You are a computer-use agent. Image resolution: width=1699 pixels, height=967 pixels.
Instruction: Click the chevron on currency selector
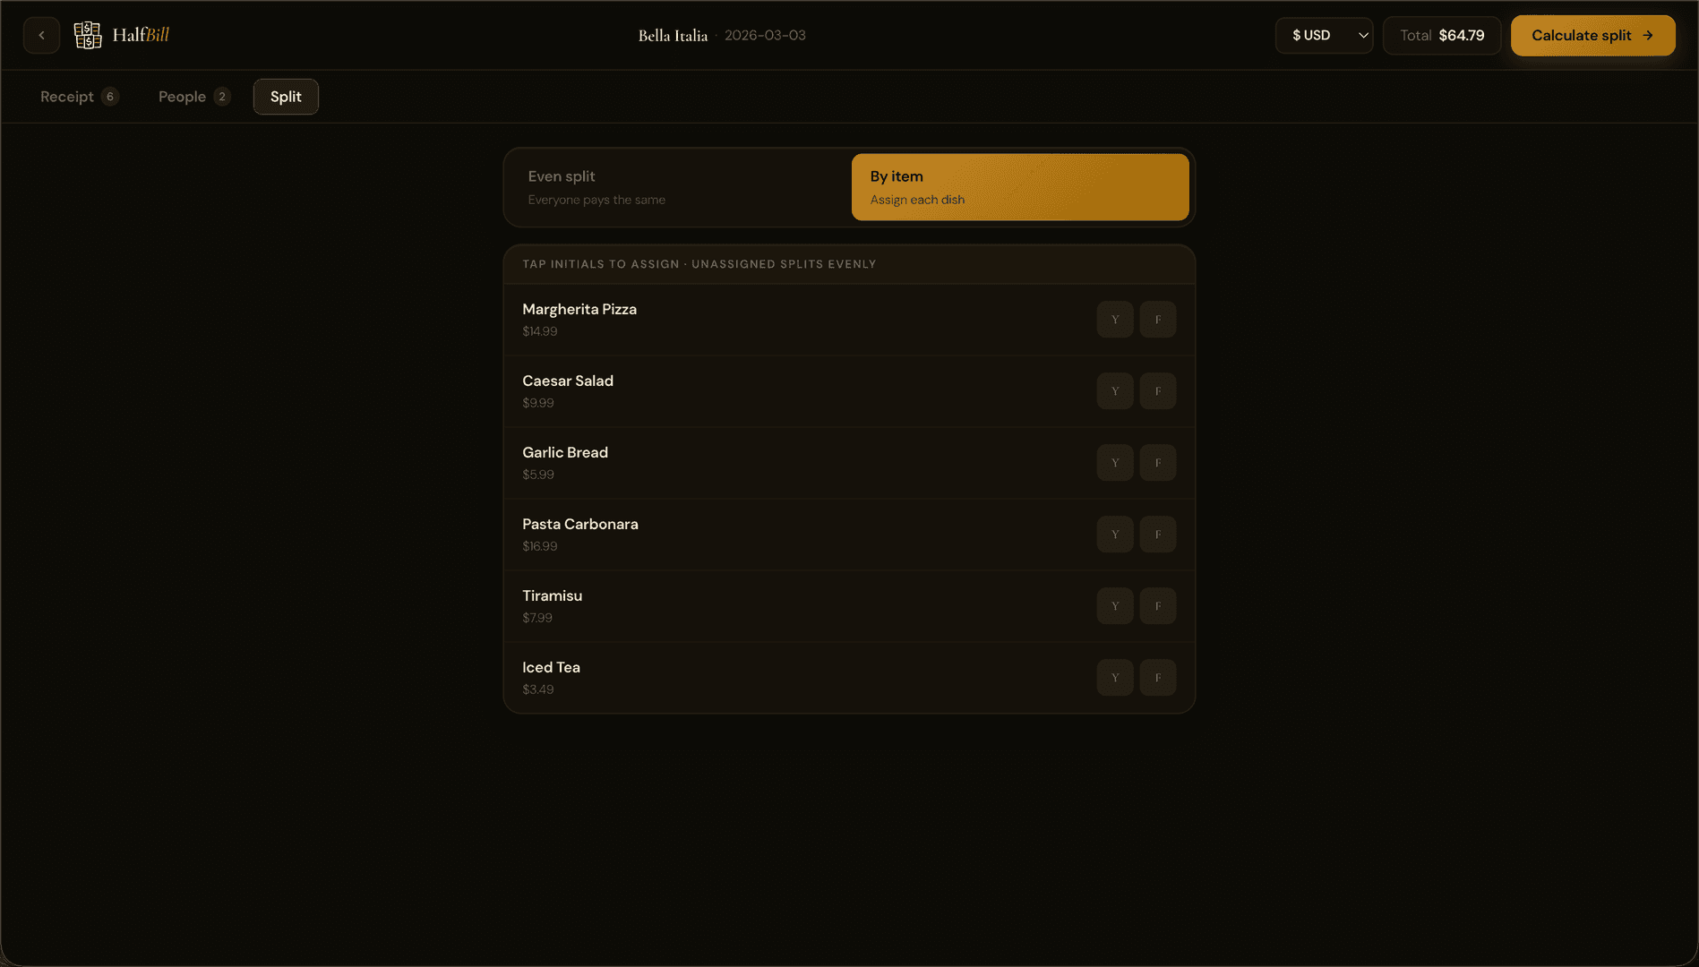pyautogui.click(x=1362, y=36)
